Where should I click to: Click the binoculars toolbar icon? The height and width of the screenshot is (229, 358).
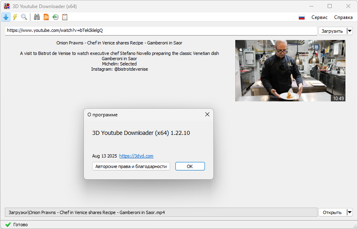tap(37, 17)
